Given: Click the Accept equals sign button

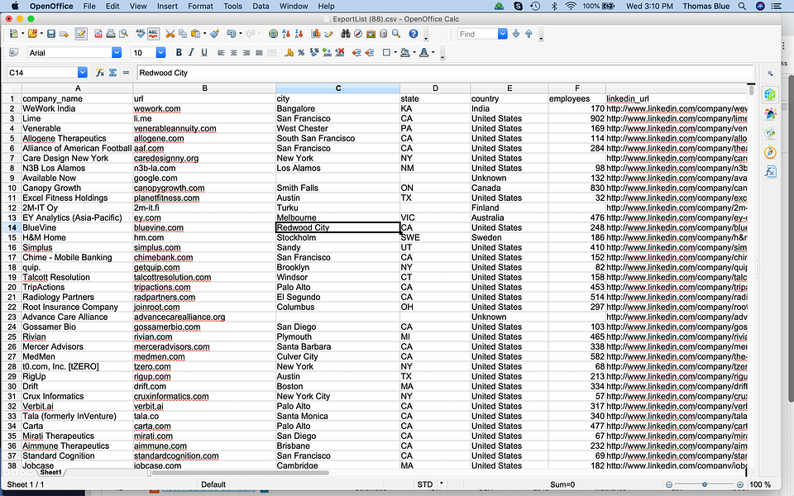Looking at the screenshot, I should pyautogui.click(x=126, y=73).
